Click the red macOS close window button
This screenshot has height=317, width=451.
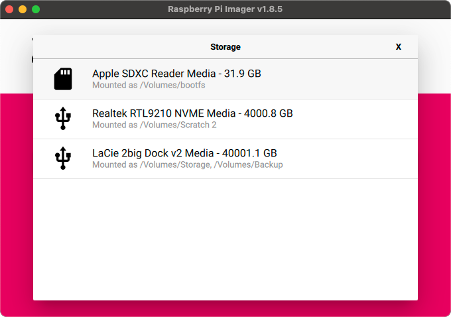(9, 9)
